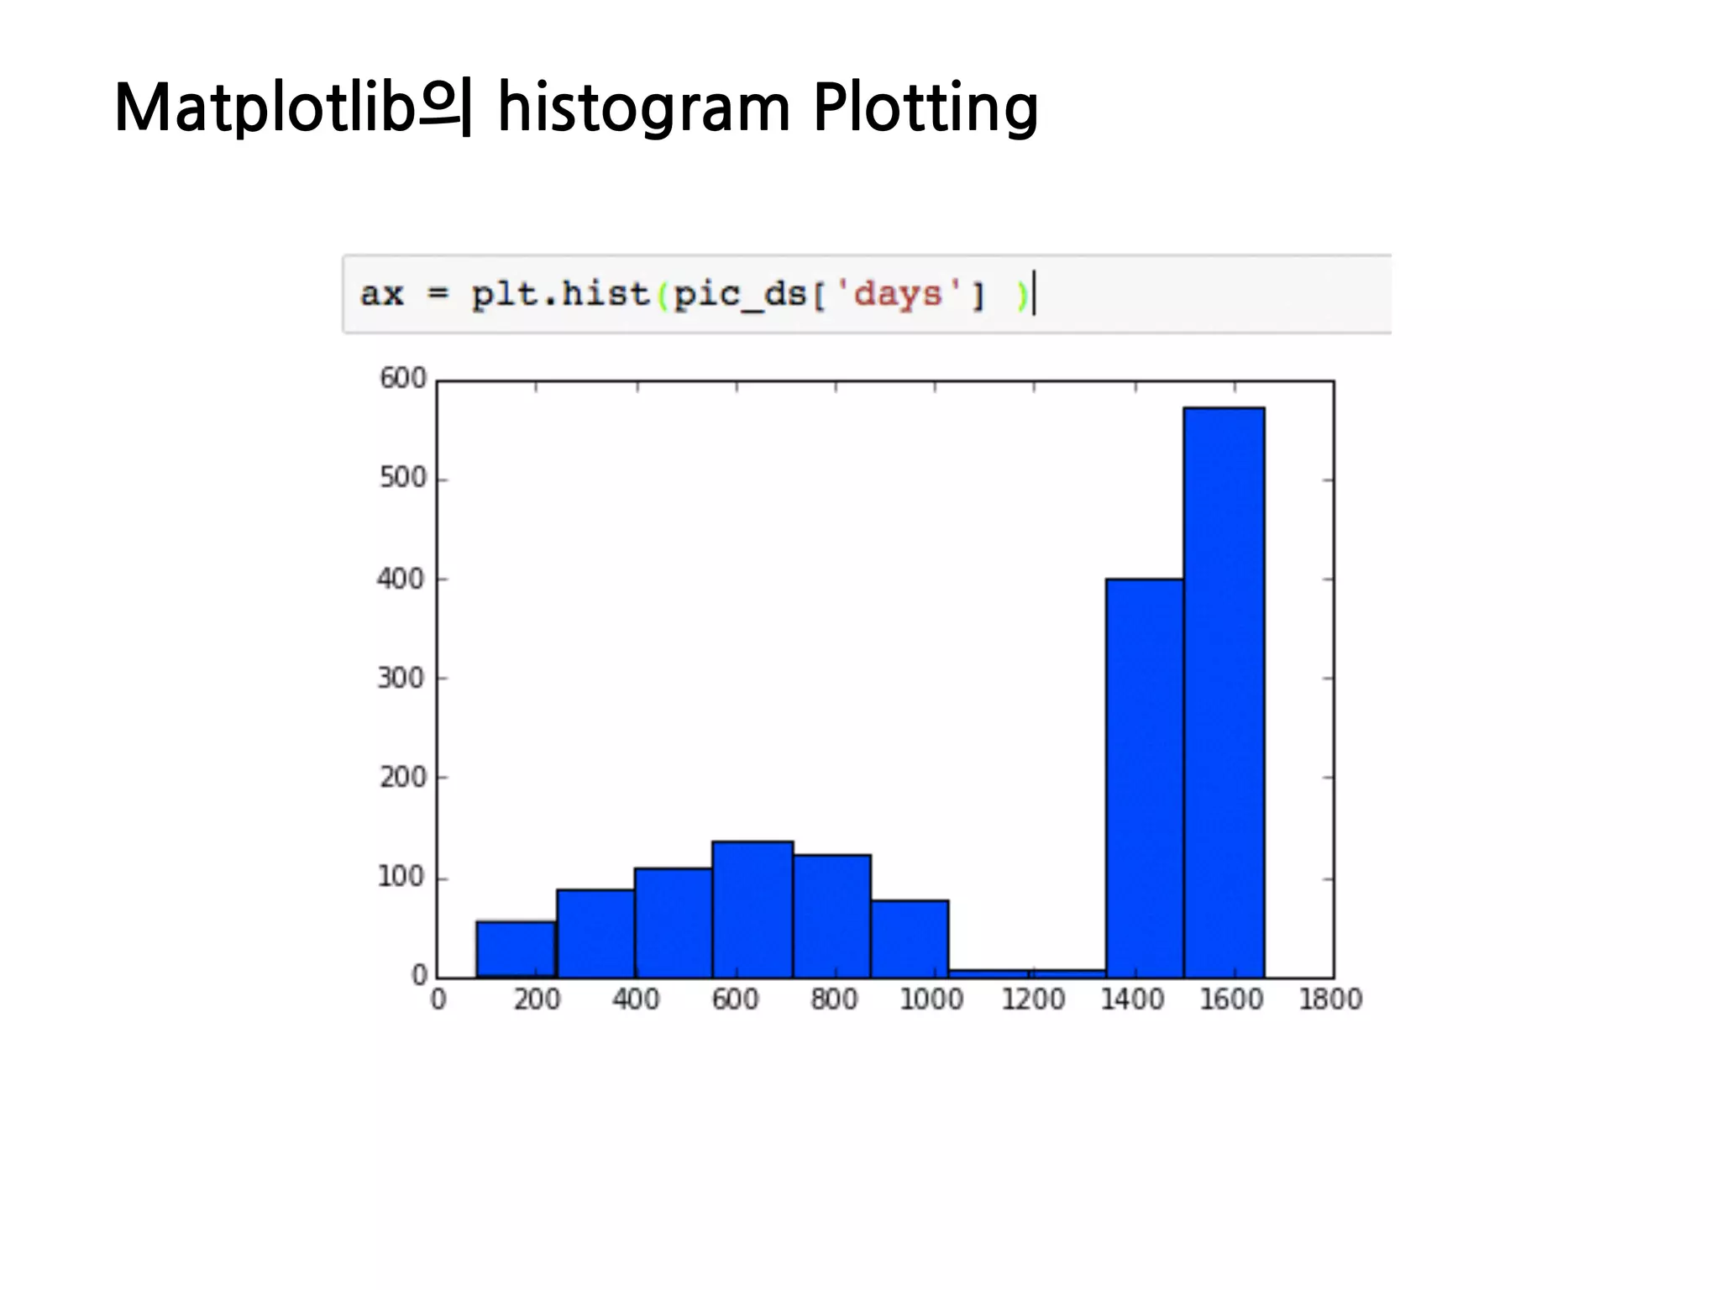This screenshot has height=1290, width=1720.
Task: Click the slide title 'Matplotlib의 histogram Plotting'
Action: pos(576,107)
